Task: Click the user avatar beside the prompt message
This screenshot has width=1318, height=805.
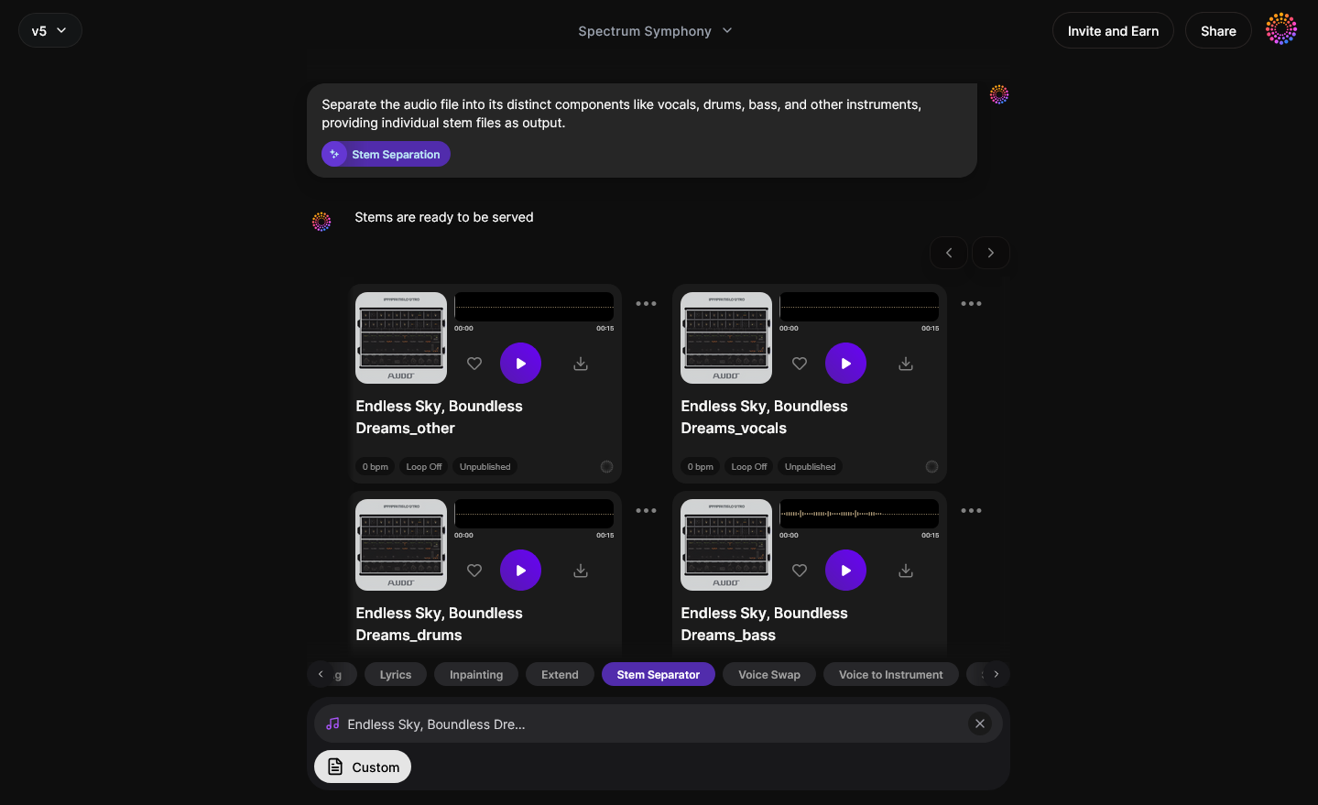Action: point(999,94)
